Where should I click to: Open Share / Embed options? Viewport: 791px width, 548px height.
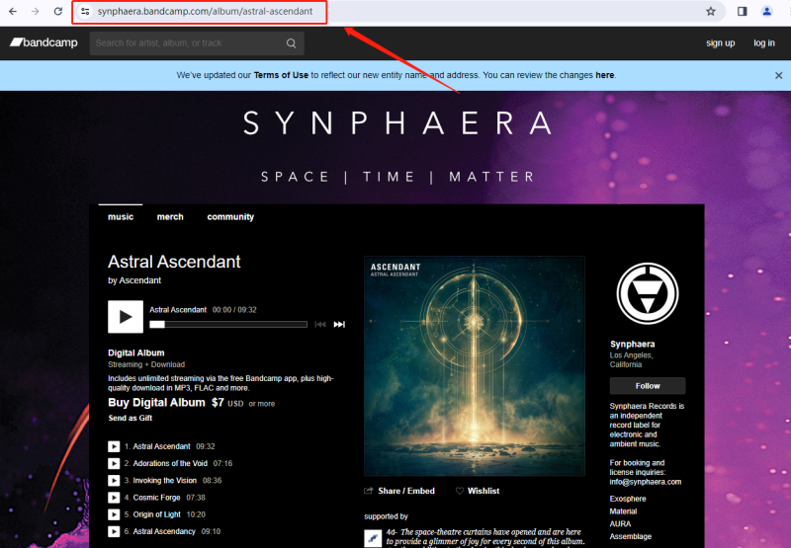point(399,491)
